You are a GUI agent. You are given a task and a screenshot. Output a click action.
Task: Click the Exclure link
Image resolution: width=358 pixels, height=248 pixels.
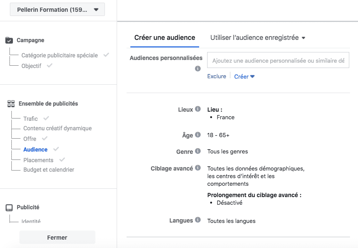pyautogui.click(x=217, y=76)
